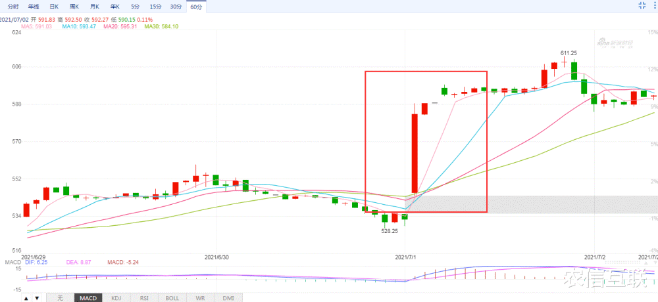Click the 2021/6/29 date axis label

click(33, 257)
